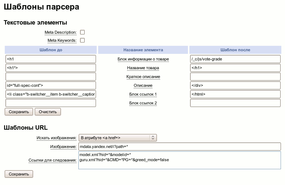
Task: Focus empty 'Шаблон после' field for Краткое описание
Action: [x=235, y=77]
